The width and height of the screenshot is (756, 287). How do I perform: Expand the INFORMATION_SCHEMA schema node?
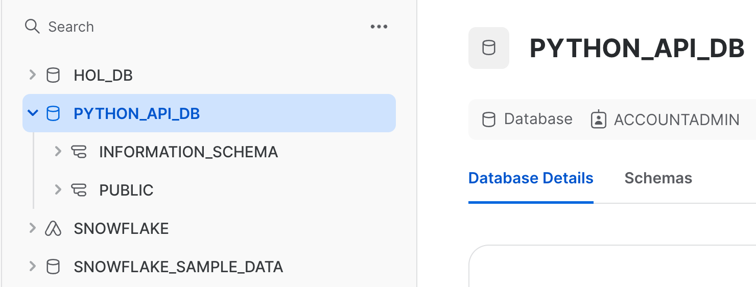pos(58,151)
